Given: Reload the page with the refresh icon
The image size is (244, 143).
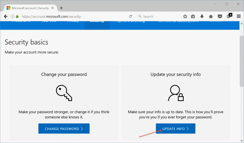Looking at the screenshot, I should click(x=131, y=16).
